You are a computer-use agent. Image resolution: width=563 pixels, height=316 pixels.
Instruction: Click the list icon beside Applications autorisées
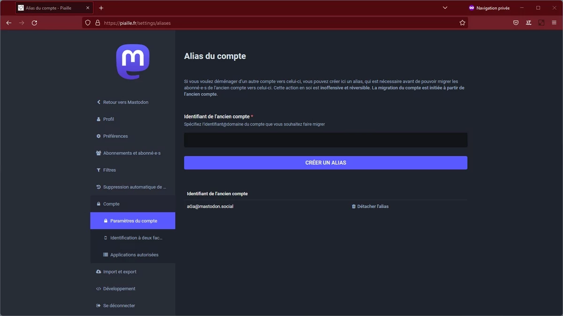(x=106, y=255)
